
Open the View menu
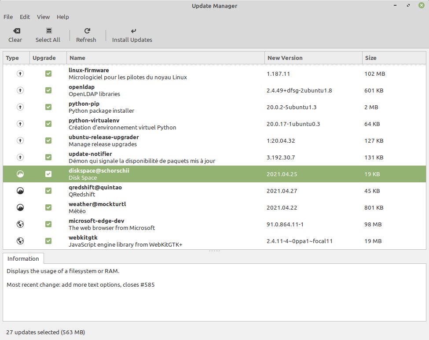[43, 17]
